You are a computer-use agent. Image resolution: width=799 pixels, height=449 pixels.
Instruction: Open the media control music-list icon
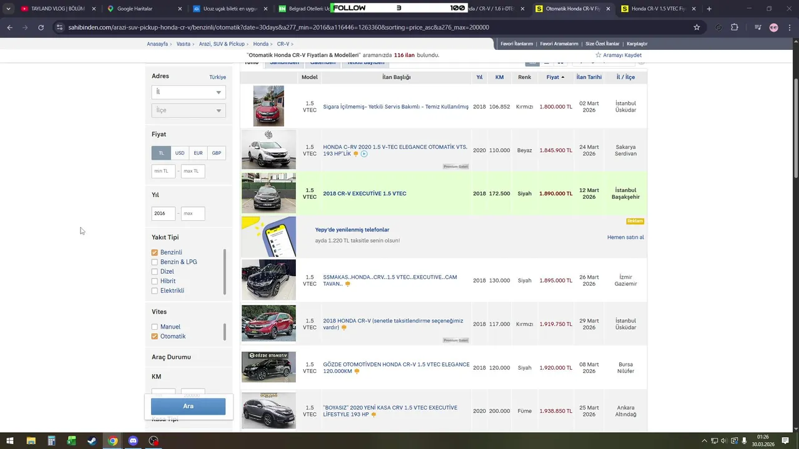[757, 27]
